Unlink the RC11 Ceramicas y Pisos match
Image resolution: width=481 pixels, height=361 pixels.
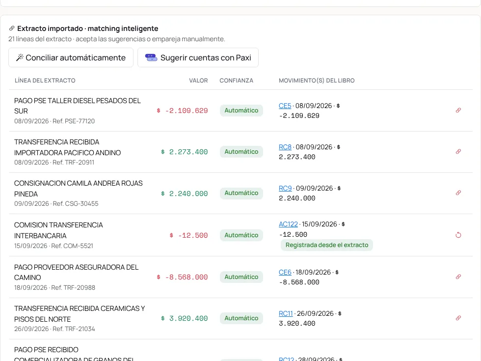tap(458, 318)
